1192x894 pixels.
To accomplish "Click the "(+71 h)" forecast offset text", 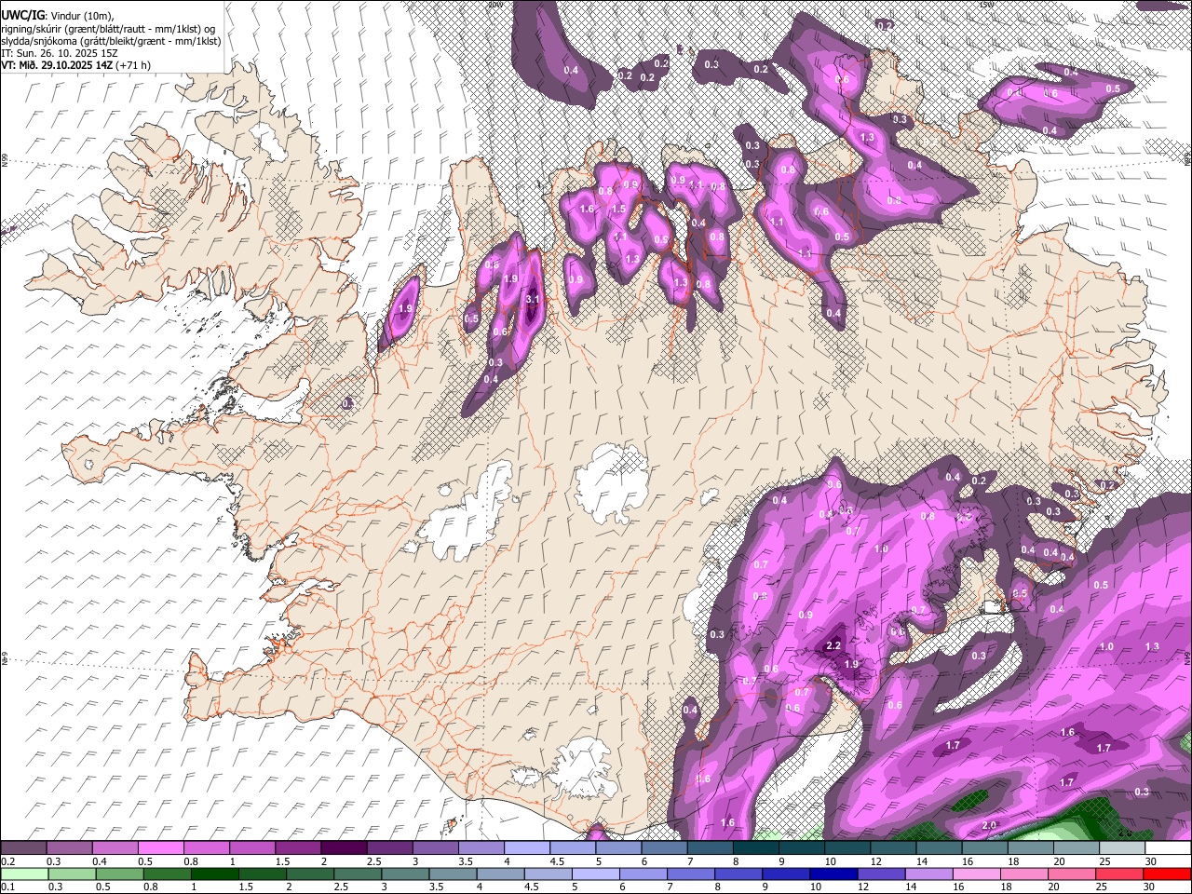I will click(x=133, y=65).
